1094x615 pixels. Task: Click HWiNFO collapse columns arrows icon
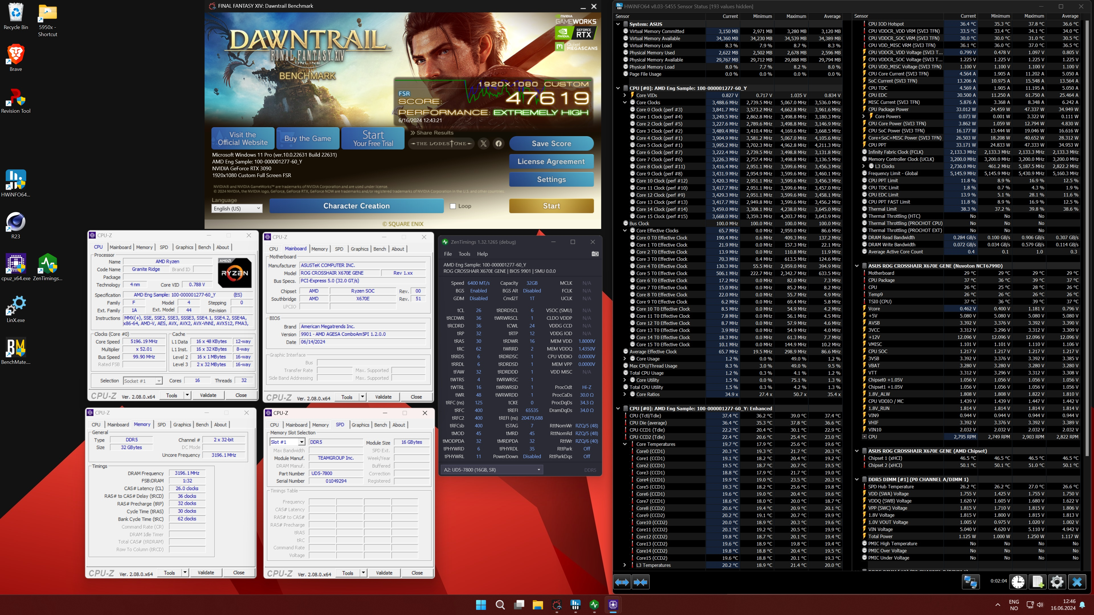(640, 582)
